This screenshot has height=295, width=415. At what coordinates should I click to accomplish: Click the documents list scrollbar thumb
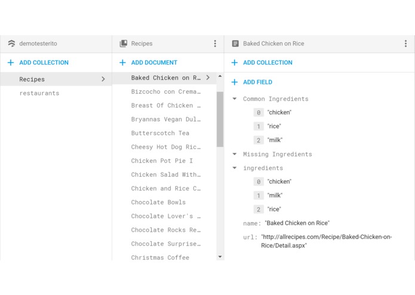220,119
